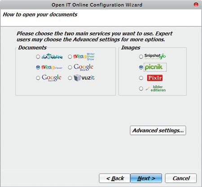Viewport: 202px width, 187px height.
Task: Click the Google Apps logo
Action: tap(52, 78)
